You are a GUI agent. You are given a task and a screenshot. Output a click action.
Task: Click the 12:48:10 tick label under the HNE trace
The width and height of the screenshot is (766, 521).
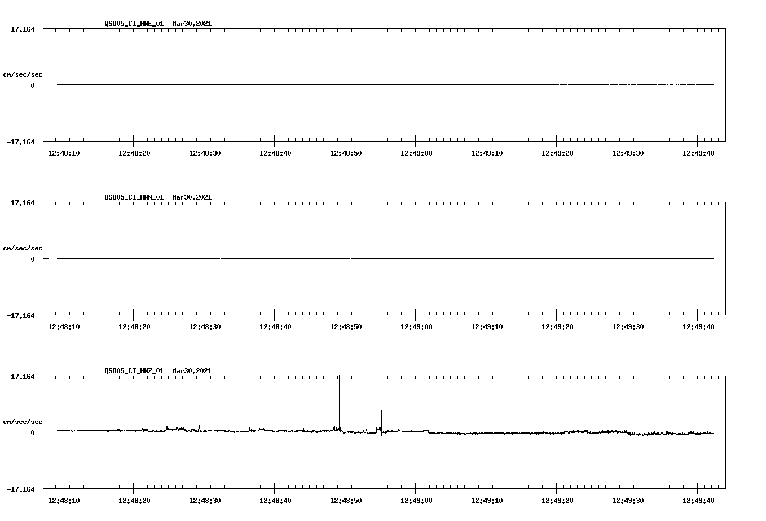point(64,152)
